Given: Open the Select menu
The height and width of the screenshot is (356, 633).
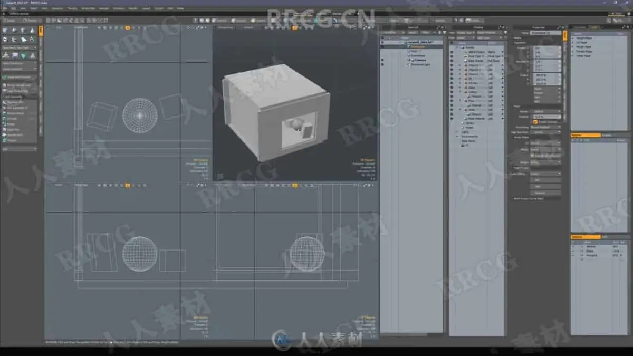Looking at the screenshot, I should pyautogui.click(x=34, y=8).
